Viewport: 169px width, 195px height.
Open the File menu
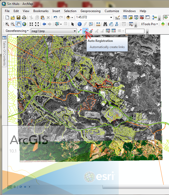pos(7,11)
